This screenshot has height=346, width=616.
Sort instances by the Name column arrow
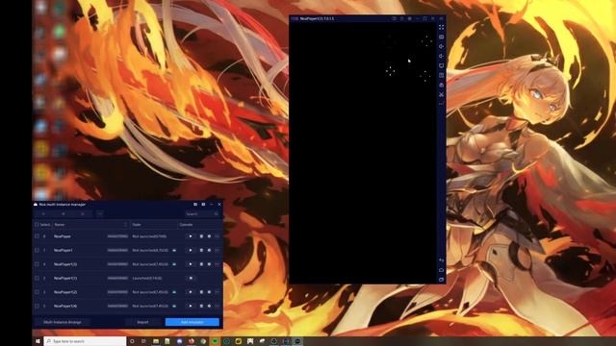126,225
